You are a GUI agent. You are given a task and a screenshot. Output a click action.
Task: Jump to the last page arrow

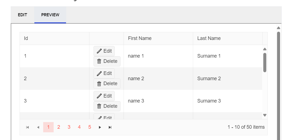[x=110, y=127]
